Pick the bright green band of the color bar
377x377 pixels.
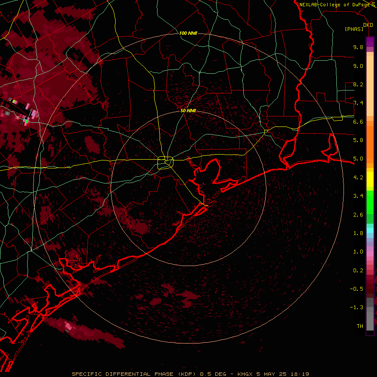tap(370, 202)
